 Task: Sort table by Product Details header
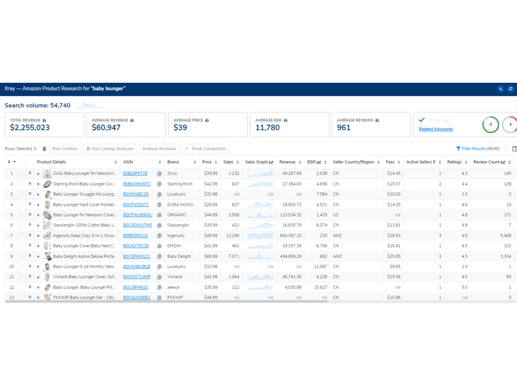[x=51, y=162]
